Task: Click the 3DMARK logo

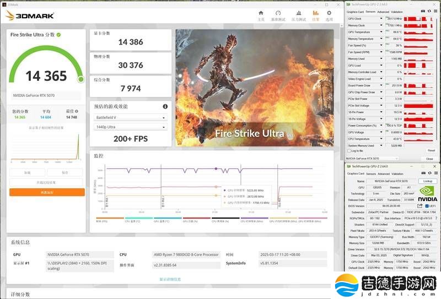Action: pos(30,16)
